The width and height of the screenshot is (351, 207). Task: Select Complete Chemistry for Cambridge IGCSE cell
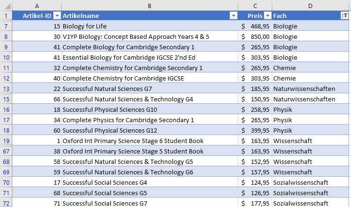pos(149,78)
